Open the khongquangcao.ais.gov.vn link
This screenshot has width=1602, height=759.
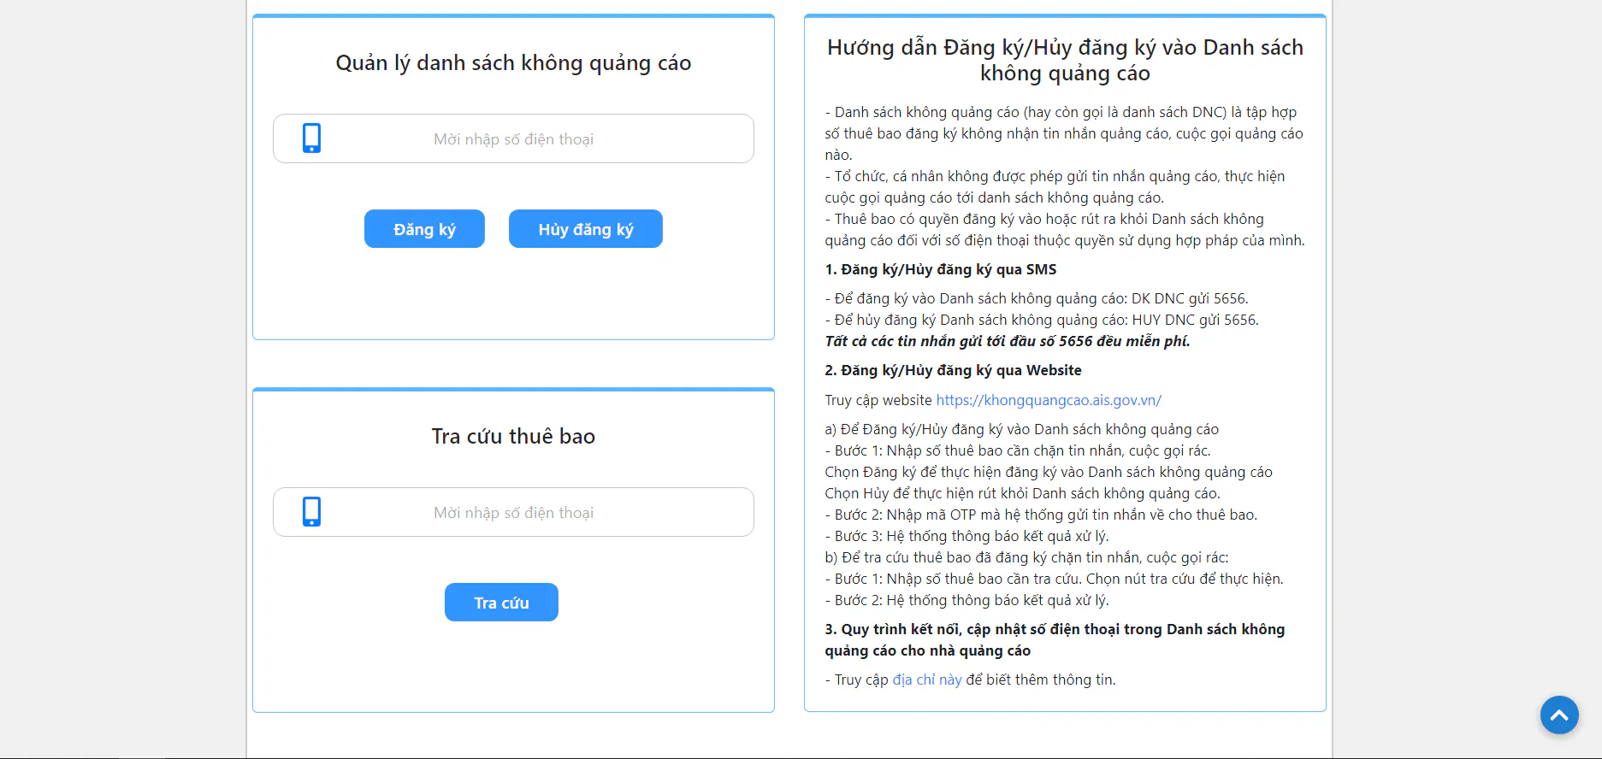[1049, 400]
